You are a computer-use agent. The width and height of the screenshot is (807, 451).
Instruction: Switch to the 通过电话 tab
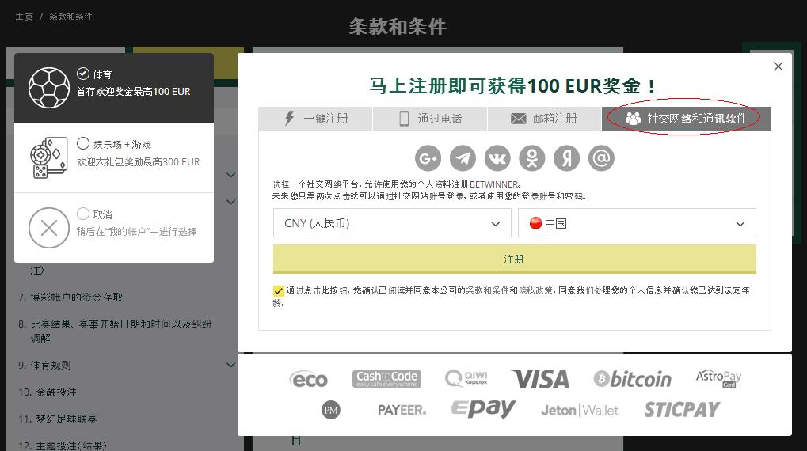pos(430,119)
